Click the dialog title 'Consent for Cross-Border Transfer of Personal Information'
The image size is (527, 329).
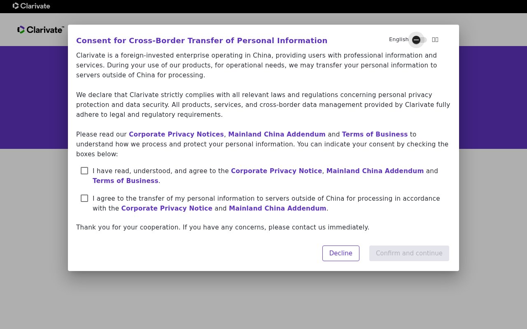(202, 41)
